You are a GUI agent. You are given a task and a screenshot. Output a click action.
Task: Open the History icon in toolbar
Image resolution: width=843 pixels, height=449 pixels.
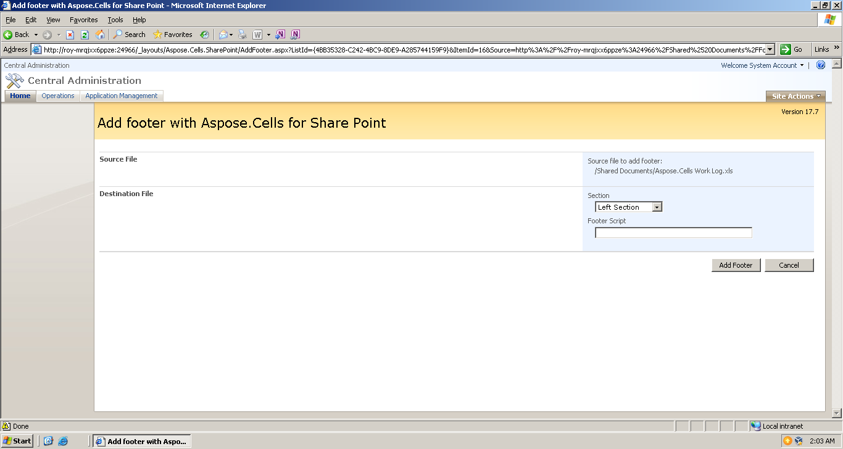(x=204, y=35)
